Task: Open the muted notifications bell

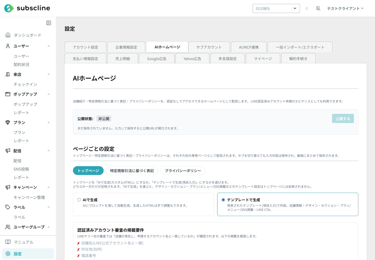Action: (318, 8)
